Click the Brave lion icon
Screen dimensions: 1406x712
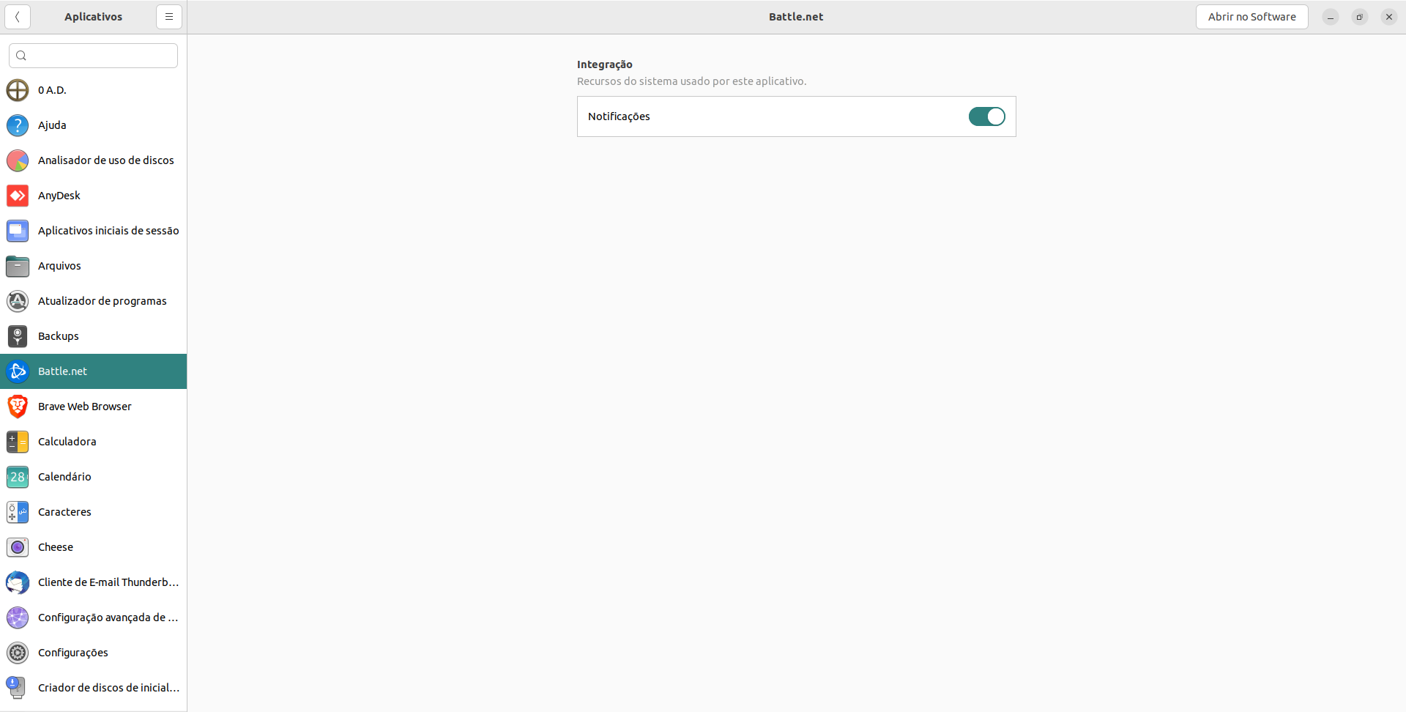pyautogui.click(x=18, y=407)
